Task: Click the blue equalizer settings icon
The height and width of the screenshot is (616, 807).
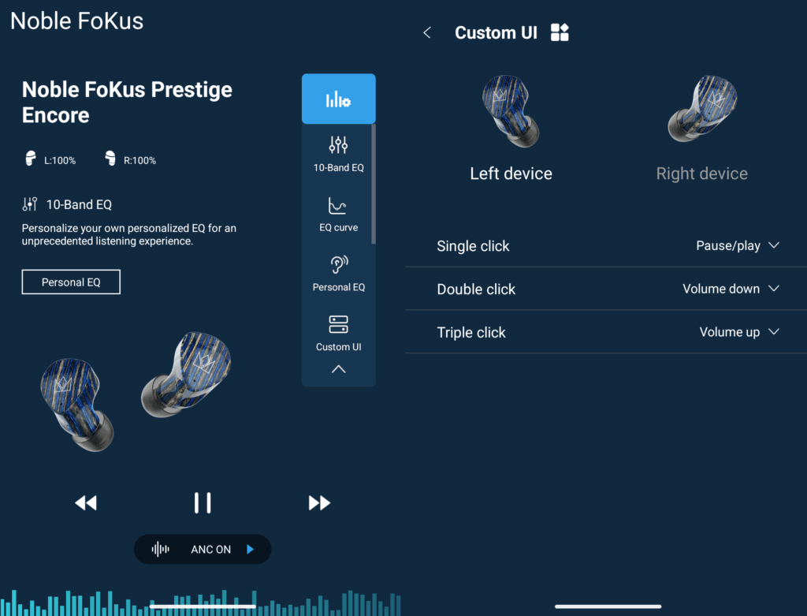Action: [338, 99]
